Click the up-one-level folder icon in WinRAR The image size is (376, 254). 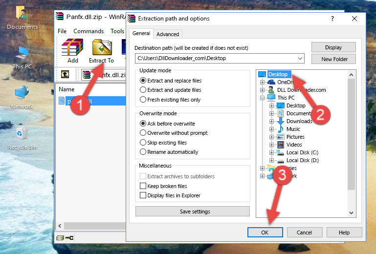pyautogui.click(x=65, y=74)
